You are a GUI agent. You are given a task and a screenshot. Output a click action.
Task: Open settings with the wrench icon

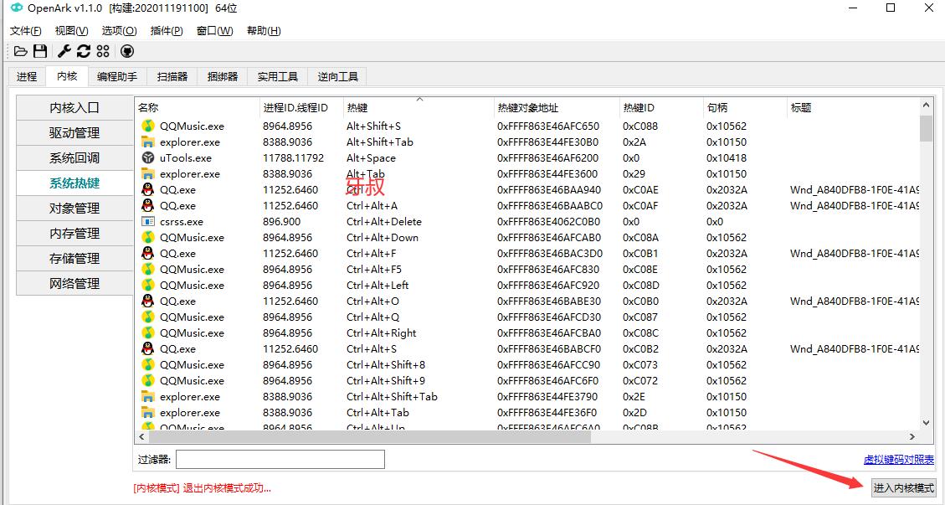[64, 51]
